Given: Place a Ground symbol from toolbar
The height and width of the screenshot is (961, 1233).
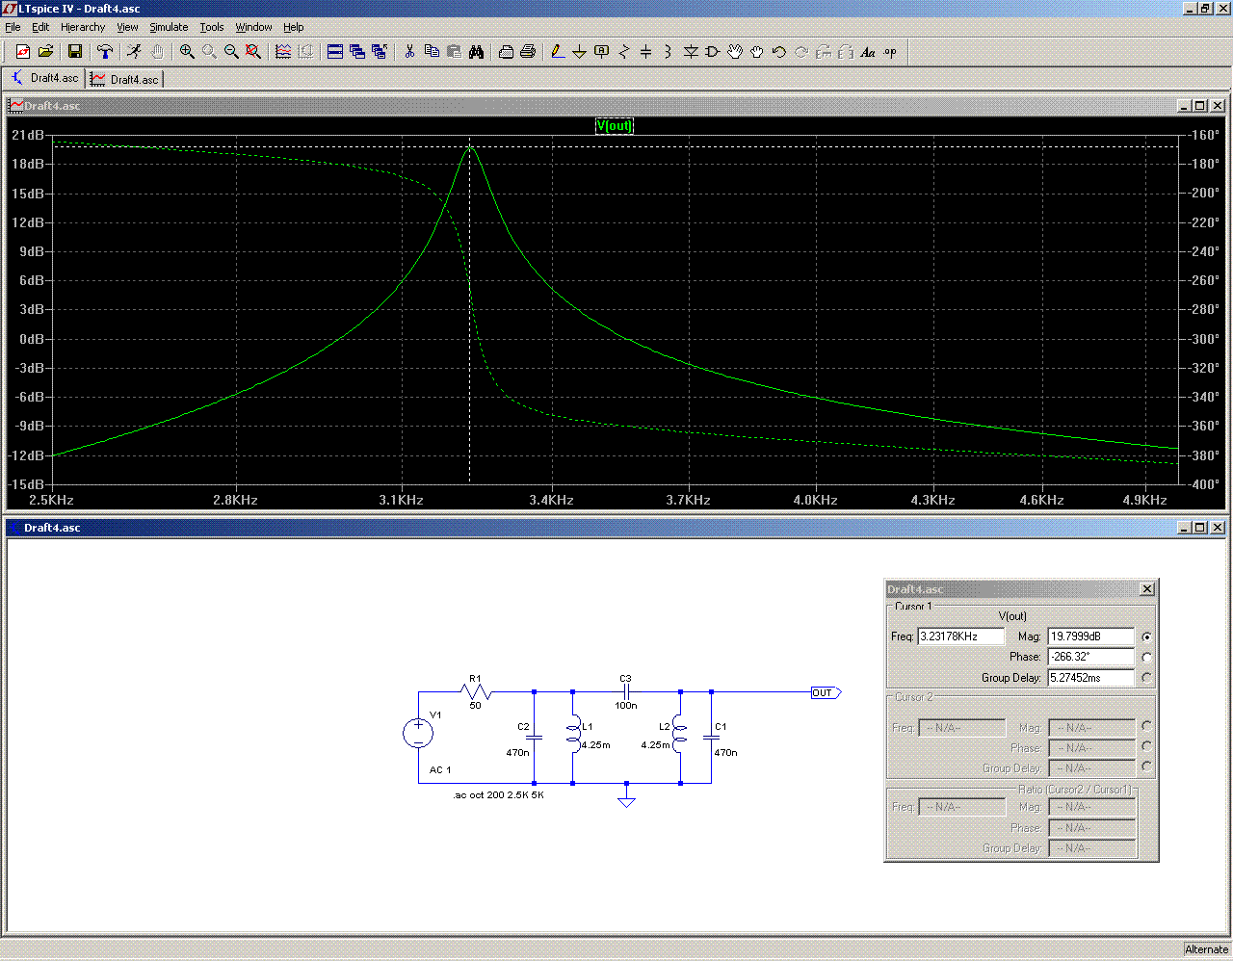Looking at the screenshot, I should (579, 52).
